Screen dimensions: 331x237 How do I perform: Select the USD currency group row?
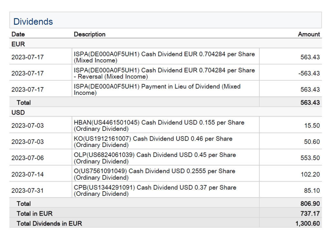(x=18, y=113)
